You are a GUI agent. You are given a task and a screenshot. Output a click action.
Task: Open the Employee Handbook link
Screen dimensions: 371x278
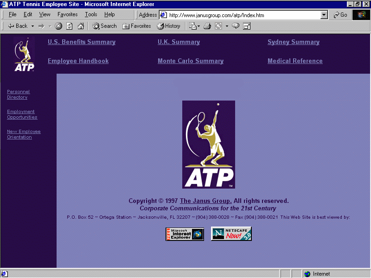(x=78, y=61)
